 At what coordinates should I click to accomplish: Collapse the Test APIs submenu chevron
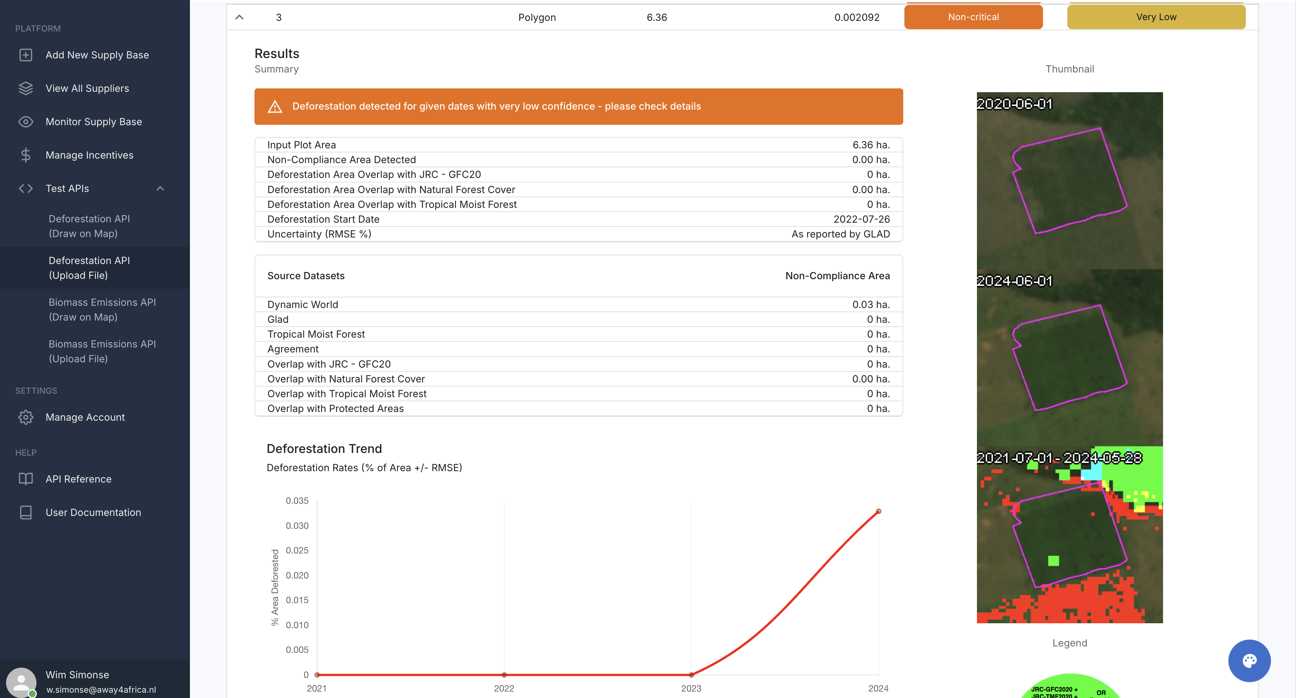coord(160,189)
